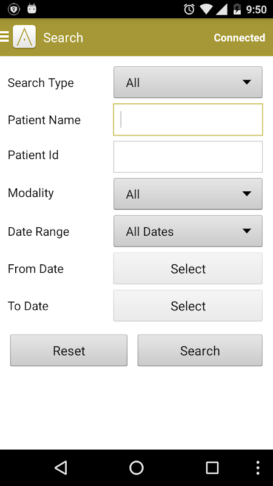Tap the Search title in header

click(x=63, y=38)
